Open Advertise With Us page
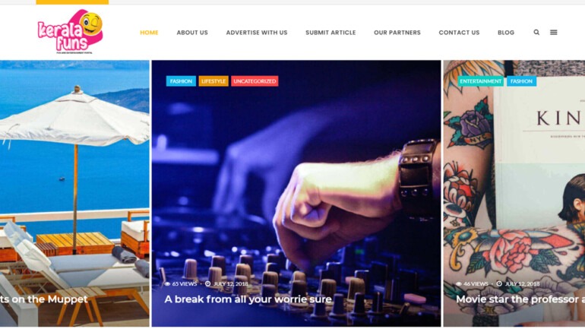The image size is (585, 329). 257,33
